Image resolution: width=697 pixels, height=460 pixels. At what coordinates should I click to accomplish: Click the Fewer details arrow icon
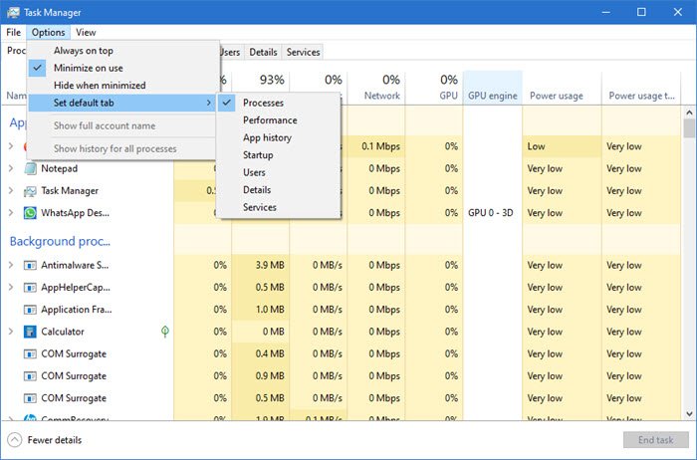pyautogui.click(x=15, y=440)
